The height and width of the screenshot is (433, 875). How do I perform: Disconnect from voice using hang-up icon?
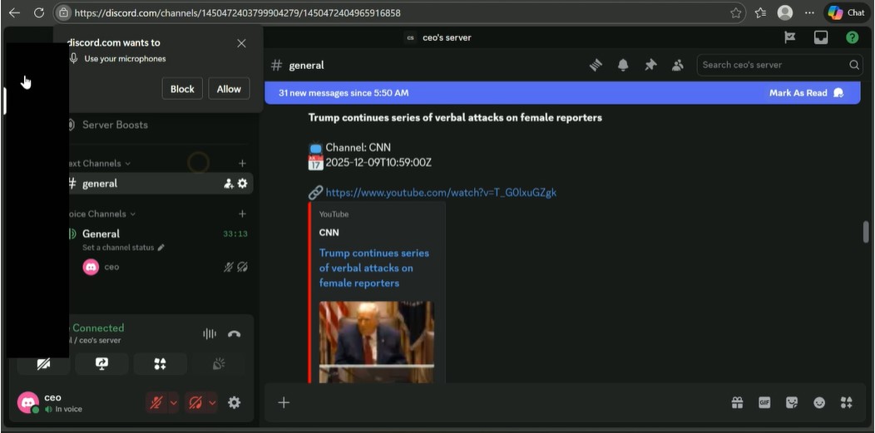[x=234, y=334]
